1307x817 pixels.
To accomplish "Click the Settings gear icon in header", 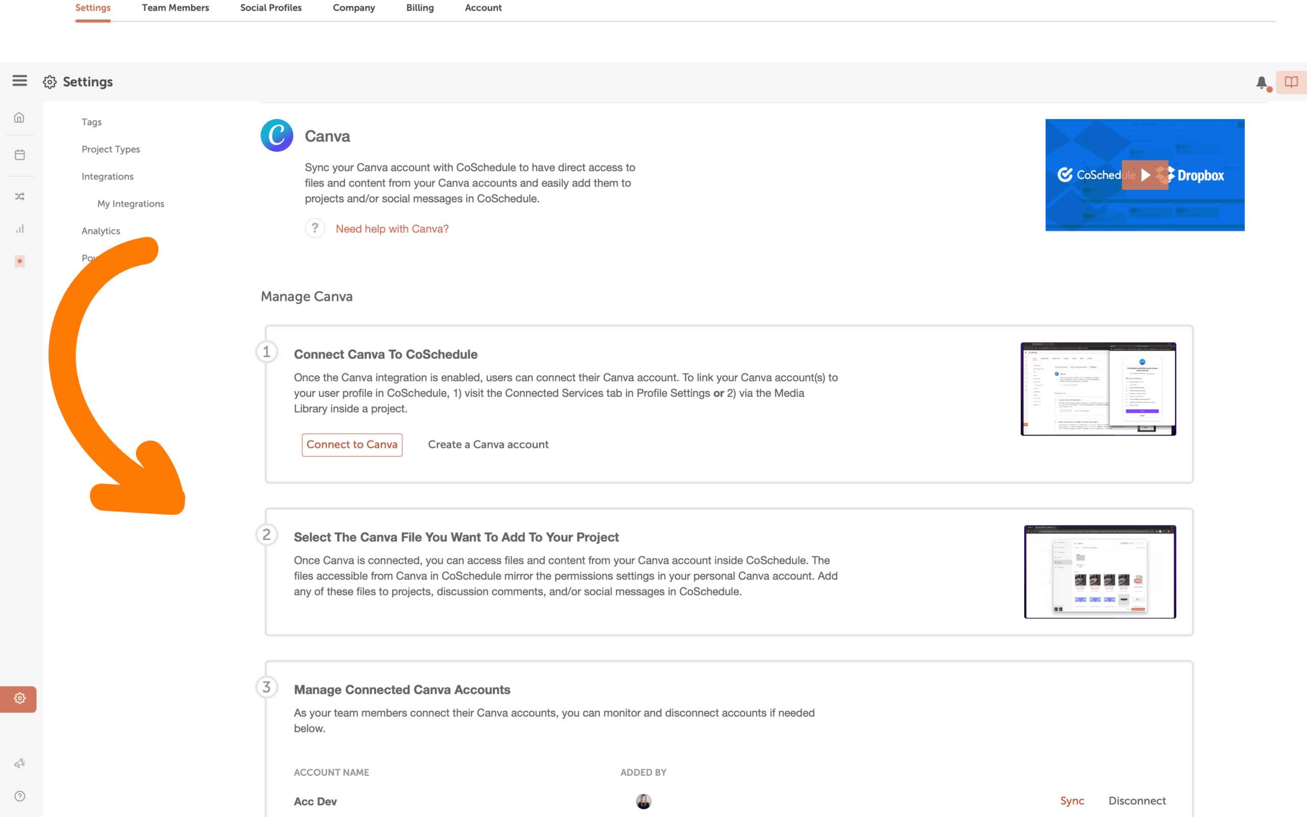I will (50, 82).
